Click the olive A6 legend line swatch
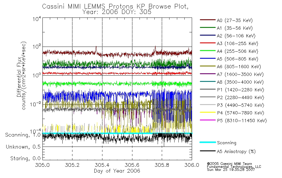Screen dimensions: 282x178 (208, 66)
